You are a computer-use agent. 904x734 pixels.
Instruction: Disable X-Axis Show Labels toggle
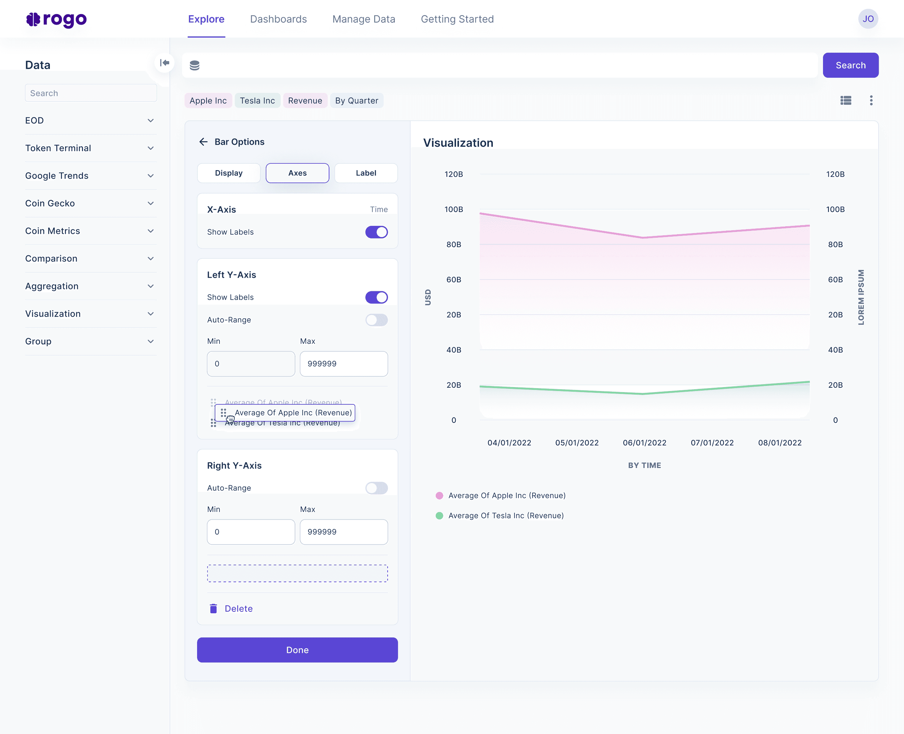(376, 232)
